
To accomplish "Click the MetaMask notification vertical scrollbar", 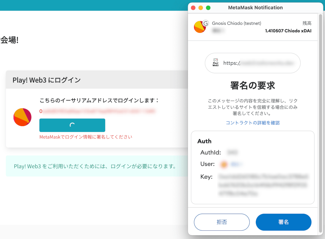I will [x=321, y=123].
